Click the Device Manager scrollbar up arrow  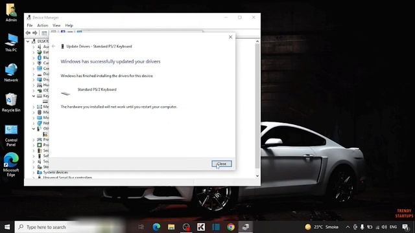point(257,41)
